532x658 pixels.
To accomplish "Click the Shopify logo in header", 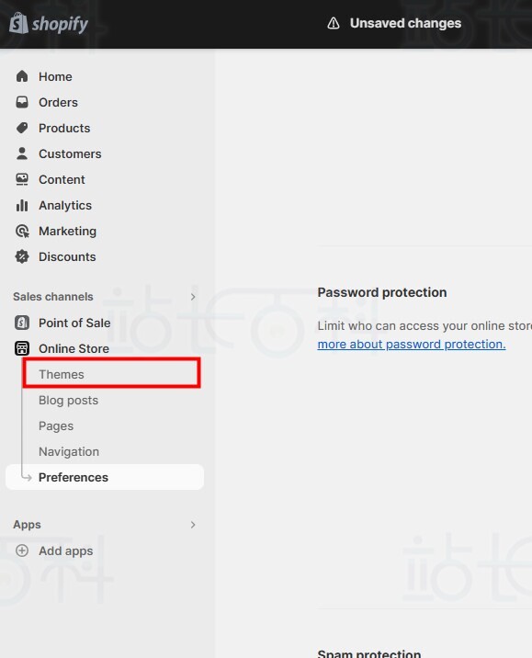I will (49, 24).
